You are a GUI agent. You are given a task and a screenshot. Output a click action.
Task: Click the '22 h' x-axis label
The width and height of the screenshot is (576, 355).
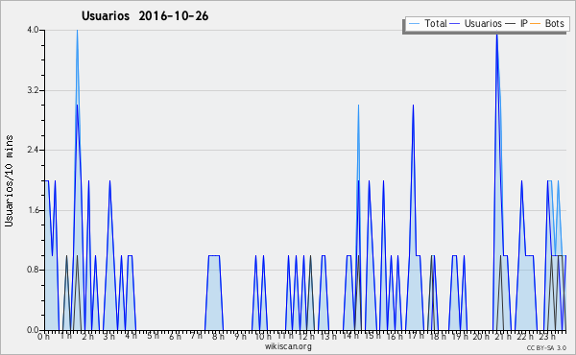[524, 336]
